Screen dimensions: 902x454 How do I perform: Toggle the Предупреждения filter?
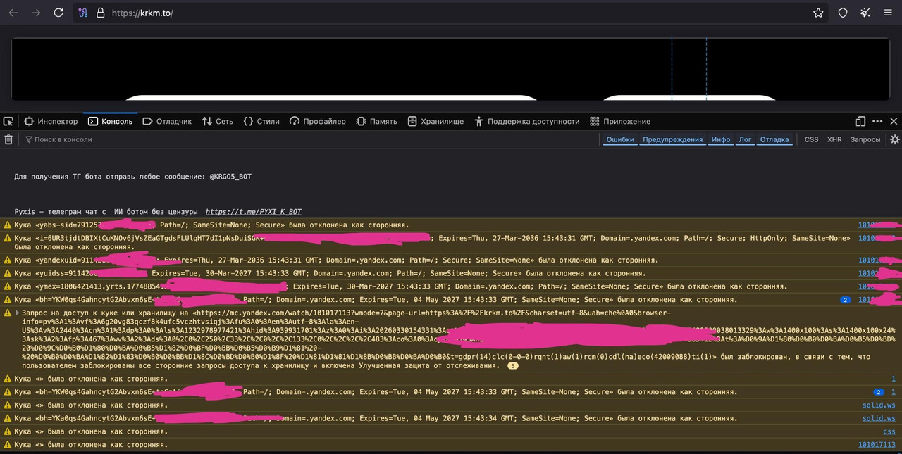tap(672, 139)
